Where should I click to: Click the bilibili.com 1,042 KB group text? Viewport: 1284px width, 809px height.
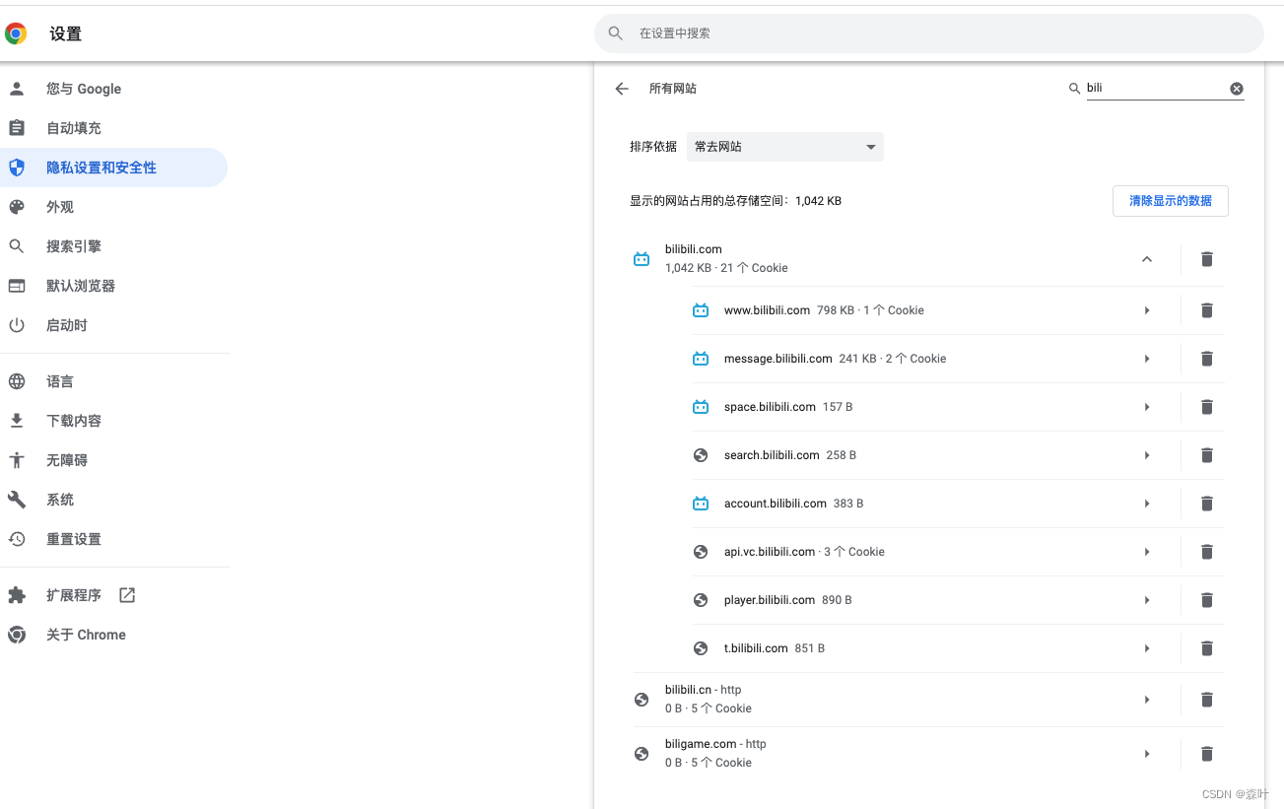pyautogui.click(x=726, y=258)
